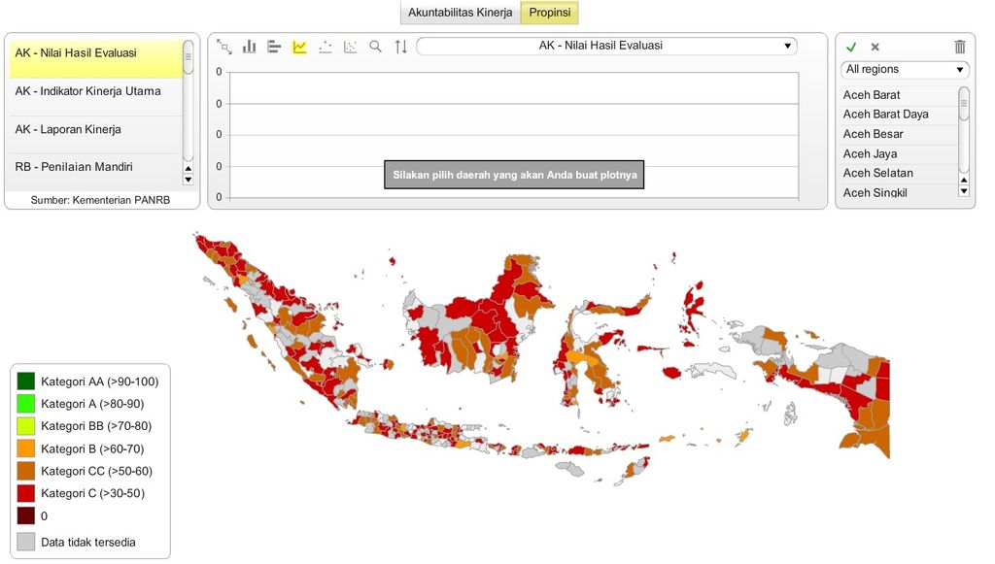Click the Silakan pilih daerah message box
Image resolution: width=995 pixels, height=564 pixels.
tap(514, 175)
